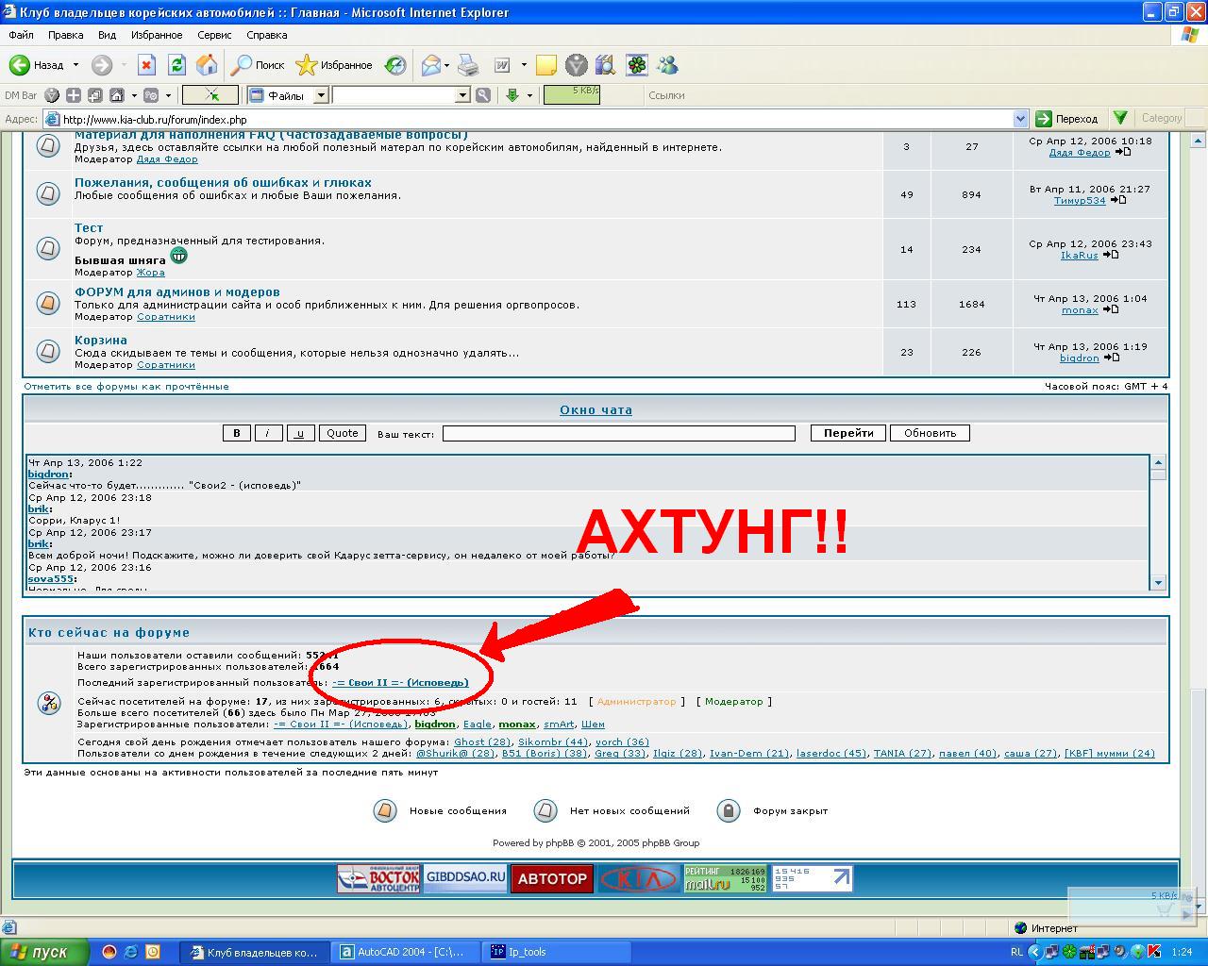1208x966 pixels.
Task: Click the Refresh page icon
Action: click(x=176, y=65)
